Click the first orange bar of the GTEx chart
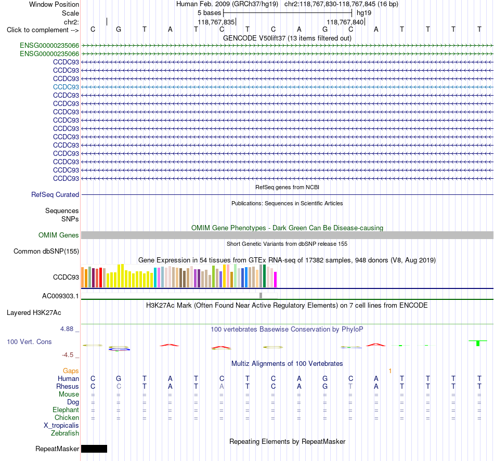This screenshot has height=461, width=494. click(83, 277)
